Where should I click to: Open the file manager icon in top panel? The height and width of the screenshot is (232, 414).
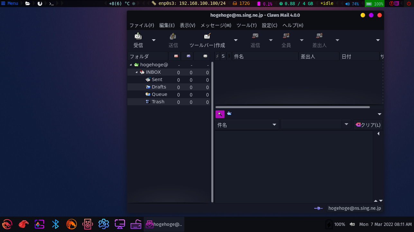[x=28, y=4]
